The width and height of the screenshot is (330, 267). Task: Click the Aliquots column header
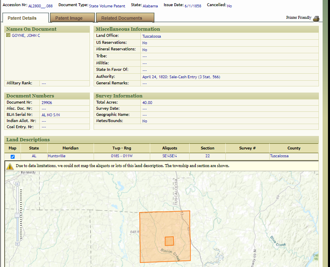pyautogui.click(x=170, y=148)
